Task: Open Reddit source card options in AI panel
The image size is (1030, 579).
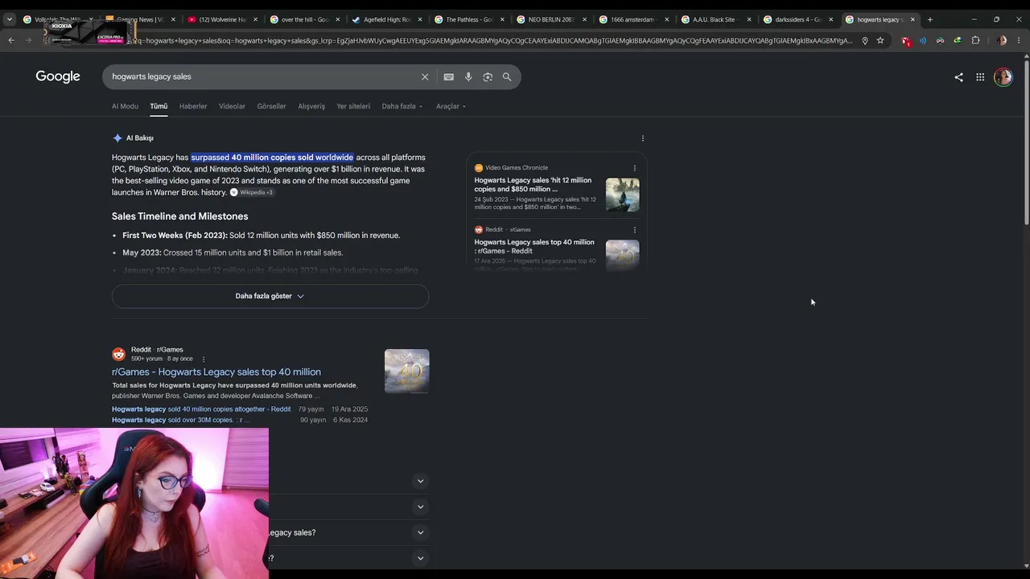Action: coord(634,230)
